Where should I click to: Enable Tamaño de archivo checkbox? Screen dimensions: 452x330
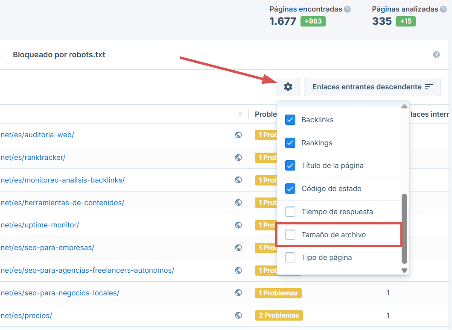290,235
